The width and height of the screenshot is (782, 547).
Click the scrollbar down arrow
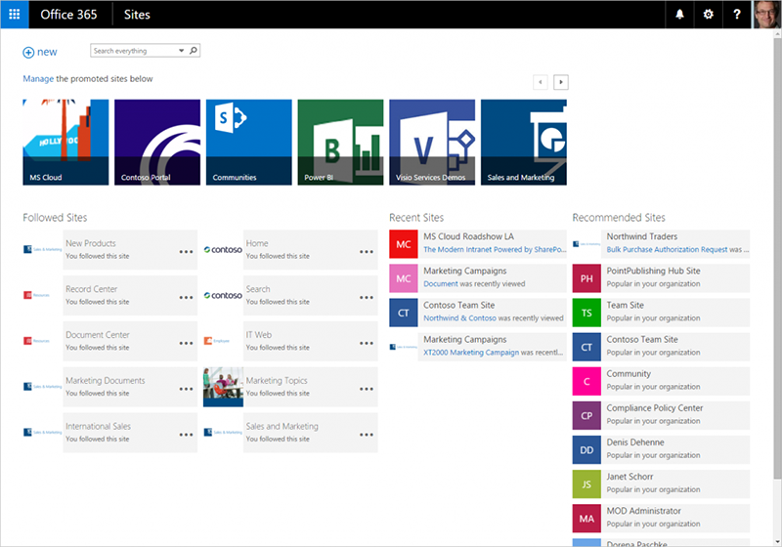point(777,541)
